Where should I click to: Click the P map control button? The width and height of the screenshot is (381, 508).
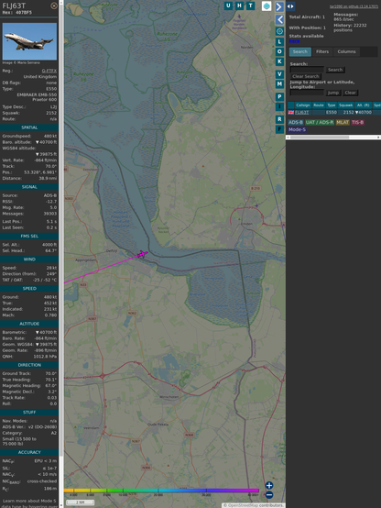pos(279,96)
